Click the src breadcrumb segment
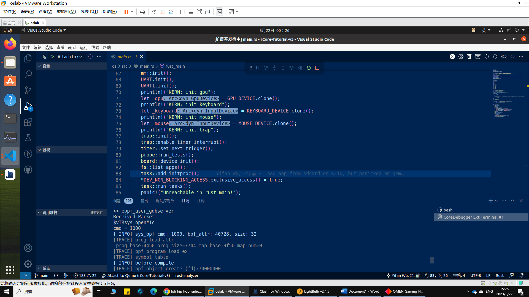 coord(125,66)
